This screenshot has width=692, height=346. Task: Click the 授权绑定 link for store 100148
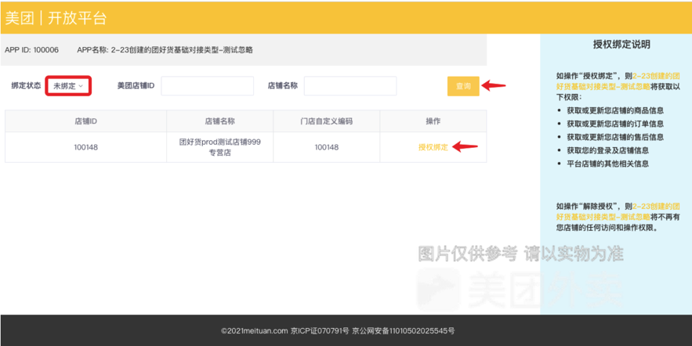(x=433, y=147)
